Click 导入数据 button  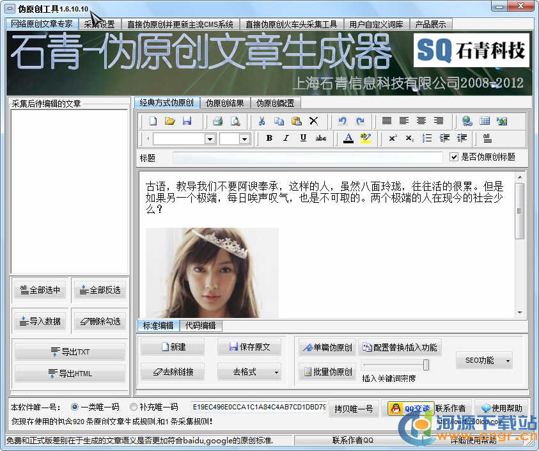tap(40, 321)
